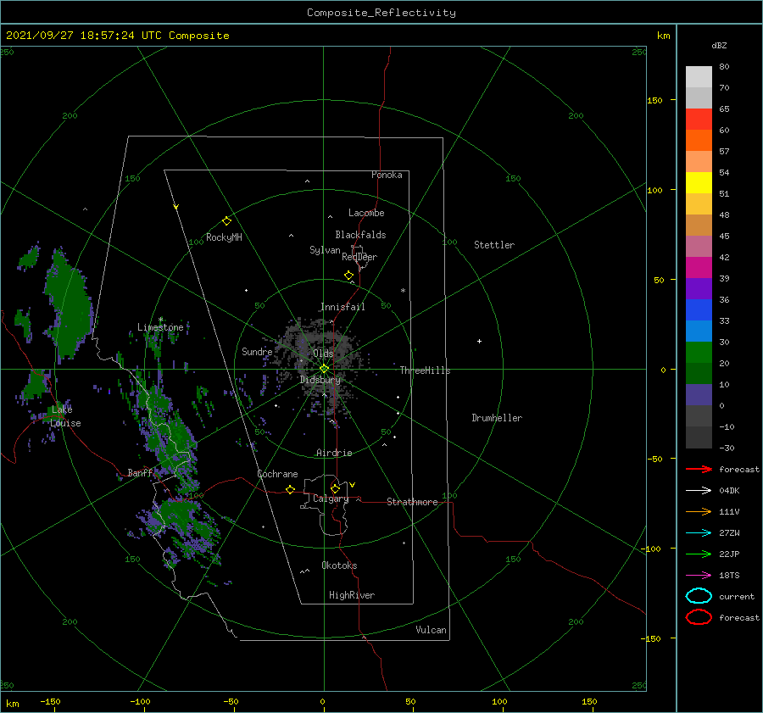Click the red forecast ellipse legend symbol
Viewport: 763px width, 713px height.
tap(699, 617)
